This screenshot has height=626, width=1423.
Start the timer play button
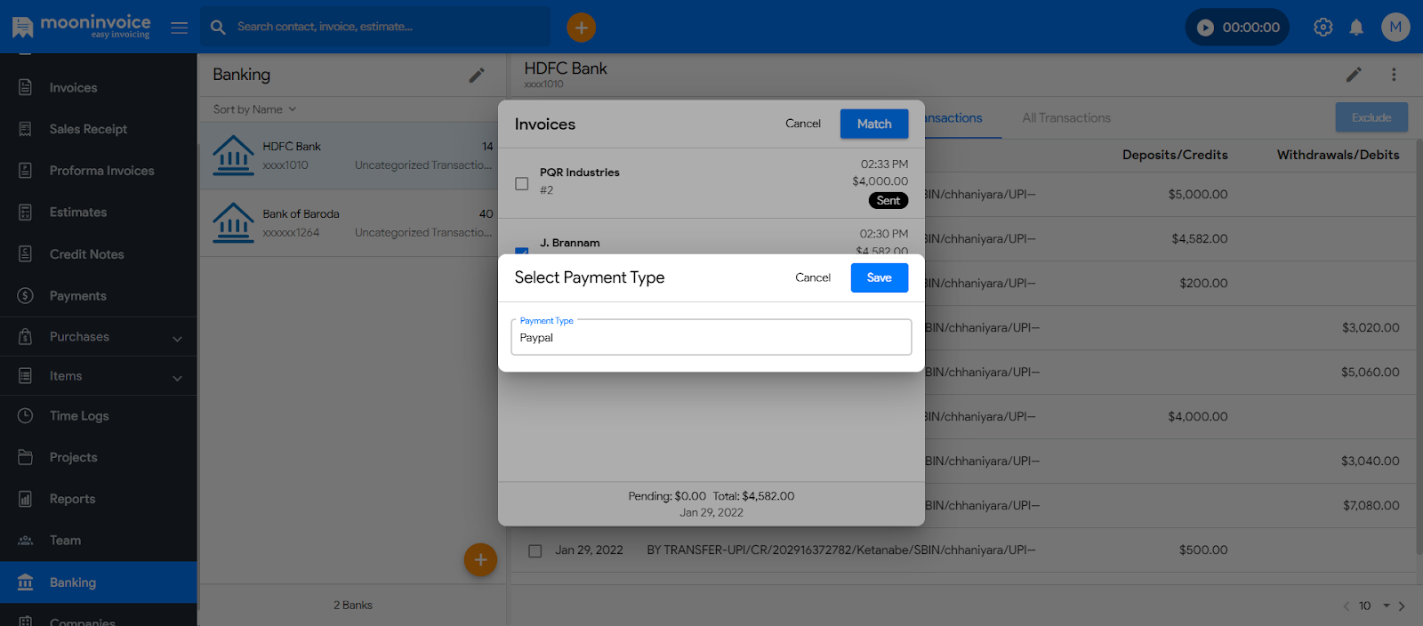coord(1205,28)
